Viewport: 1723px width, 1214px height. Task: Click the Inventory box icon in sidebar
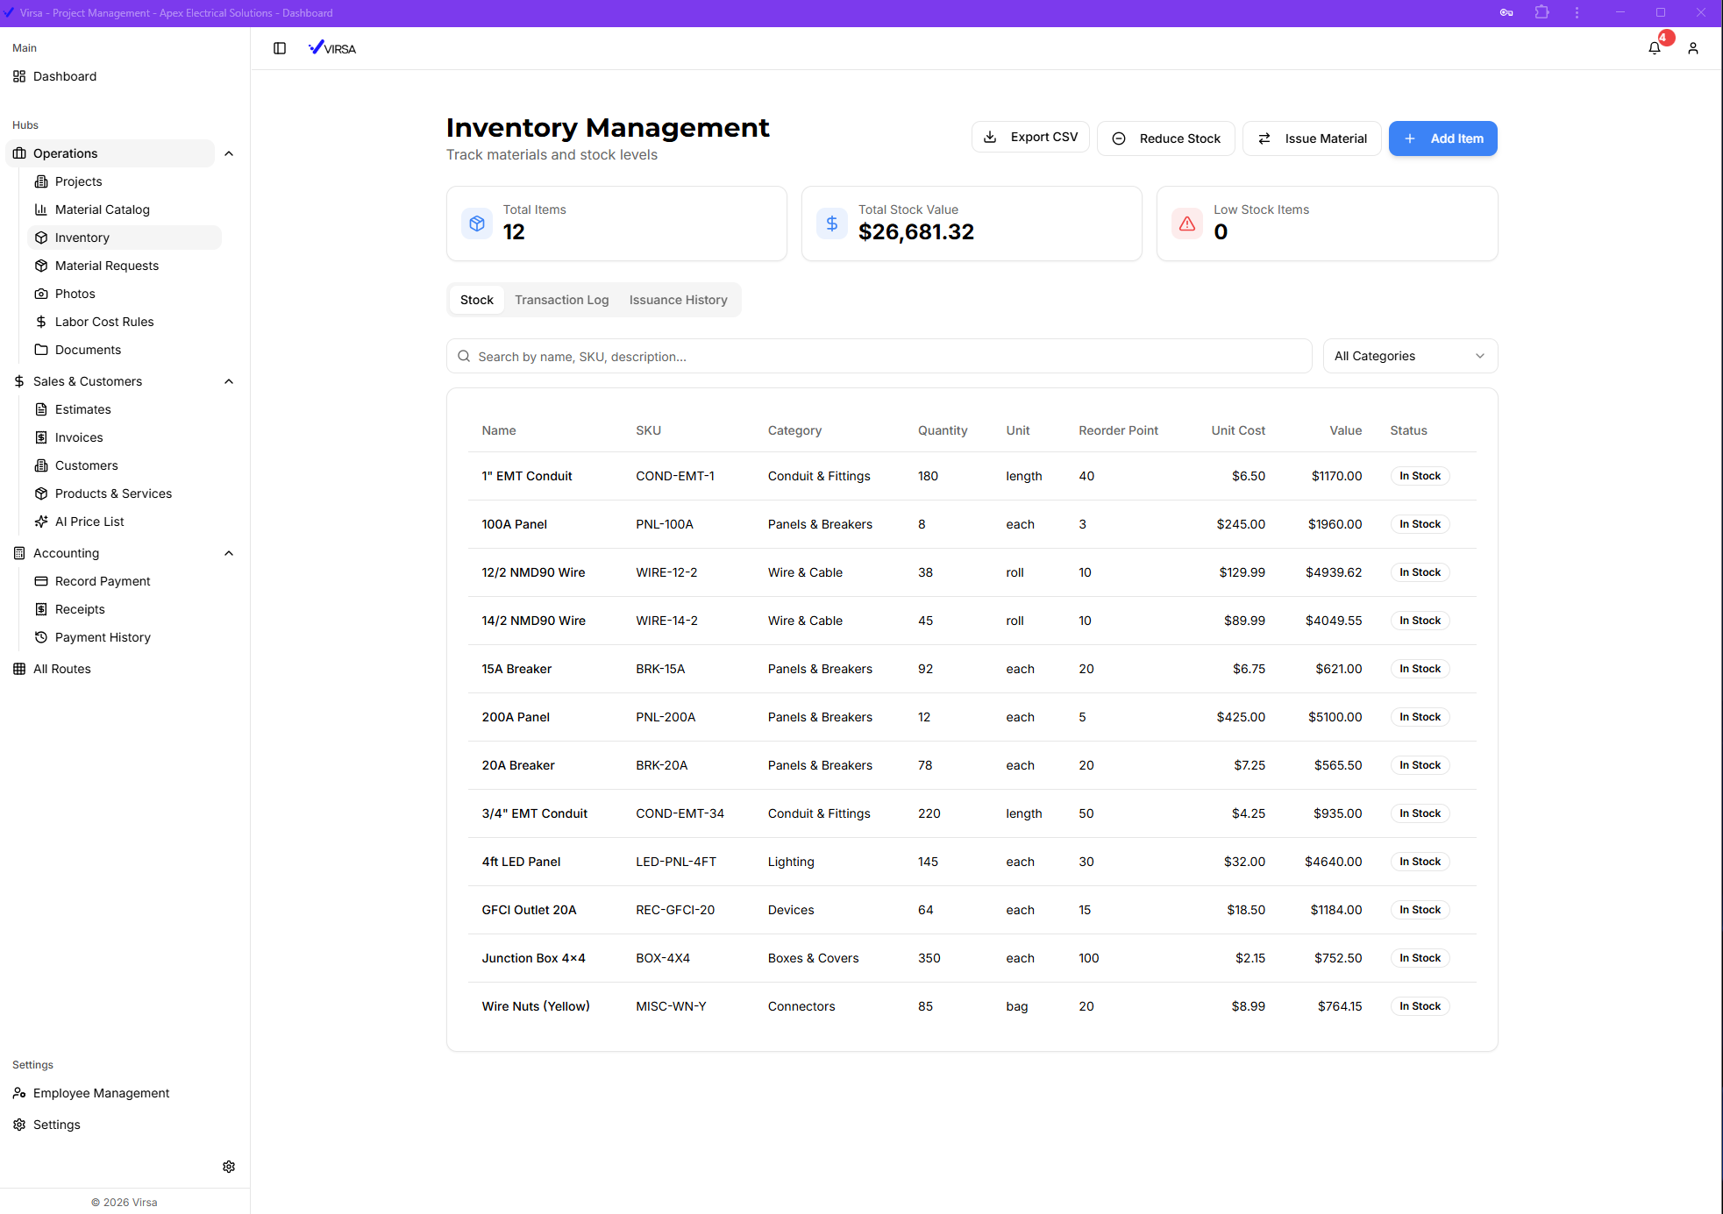pos(41,238)
